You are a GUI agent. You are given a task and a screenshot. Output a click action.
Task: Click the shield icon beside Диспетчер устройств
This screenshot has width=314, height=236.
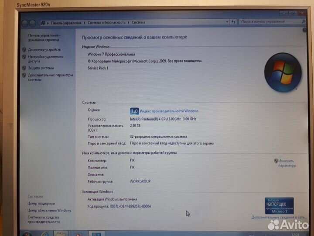point(24,49)
